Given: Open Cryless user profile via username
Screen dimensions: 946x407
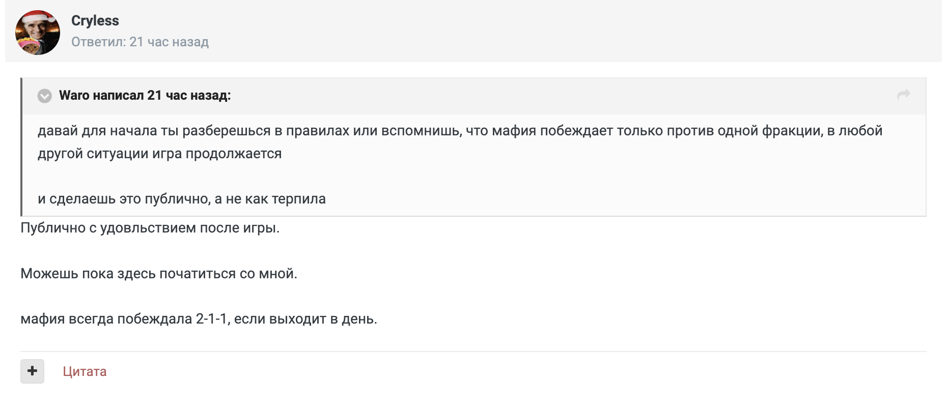Looking at the screenshot, I should coord(95,21).
